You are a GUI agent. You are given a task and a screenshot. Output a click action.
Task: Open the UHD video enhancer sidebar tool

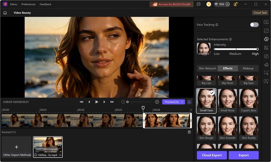click(266, 22)
